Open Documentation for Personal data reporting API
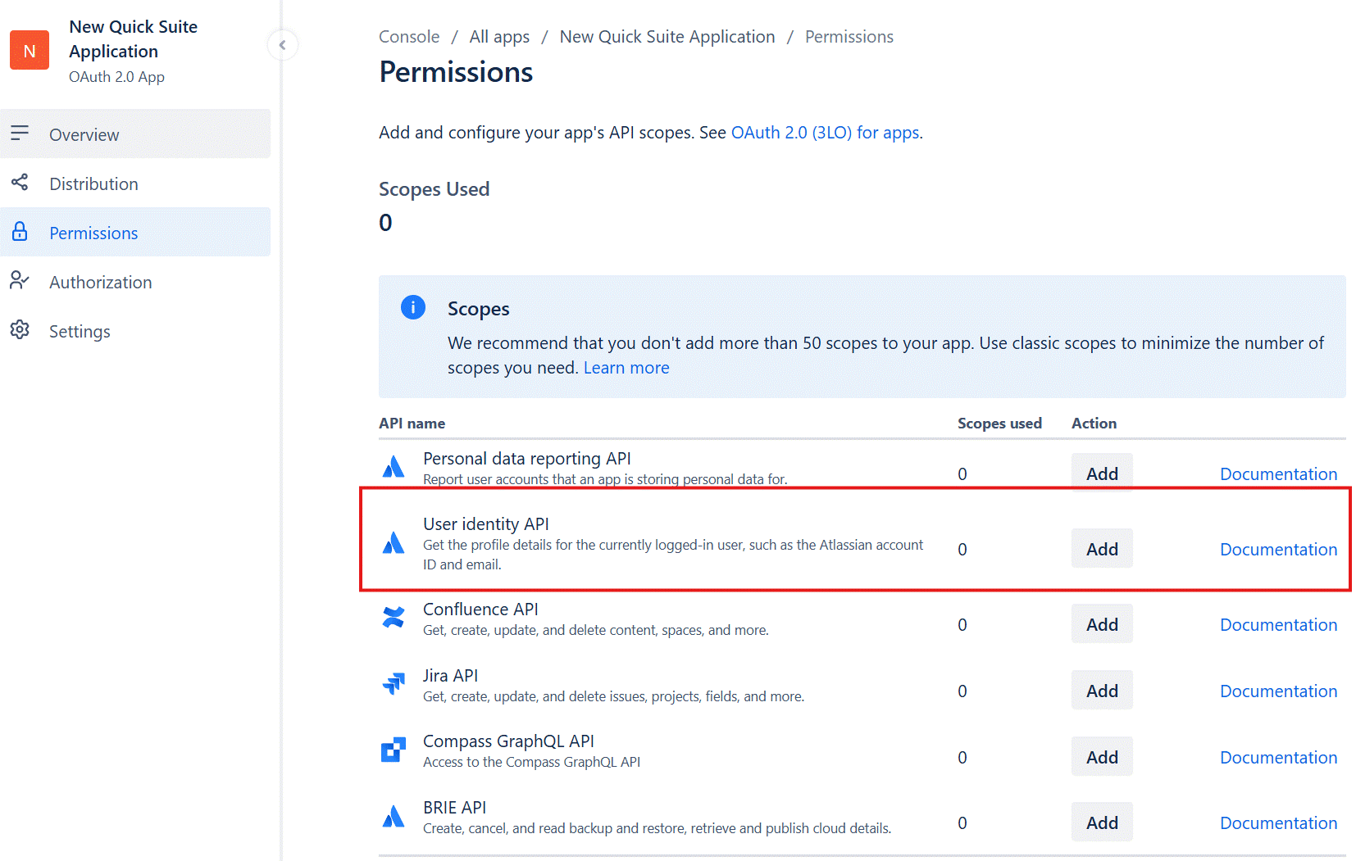This screenshot has width=1356, height=861. pyautogui.click(x=1278, y=474)
